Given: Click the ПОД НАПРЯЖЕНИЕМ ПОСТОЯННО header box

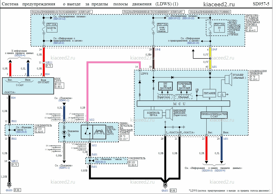Looking at the screenshot, I should click(x=210, y=12).
